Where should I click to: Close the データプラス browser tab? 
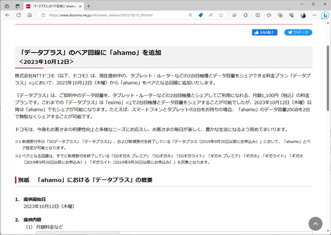pyautogui.click(x=80, y=6)
